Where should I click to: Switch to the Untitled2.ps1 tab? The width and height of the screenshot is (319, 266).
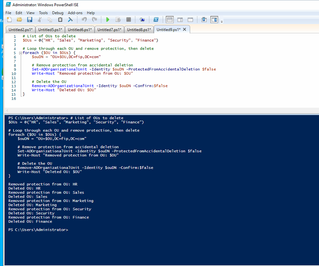[21, 30]
